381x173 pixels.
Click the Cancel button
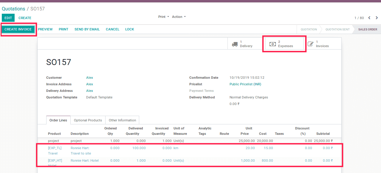click(x=112, y=29)
